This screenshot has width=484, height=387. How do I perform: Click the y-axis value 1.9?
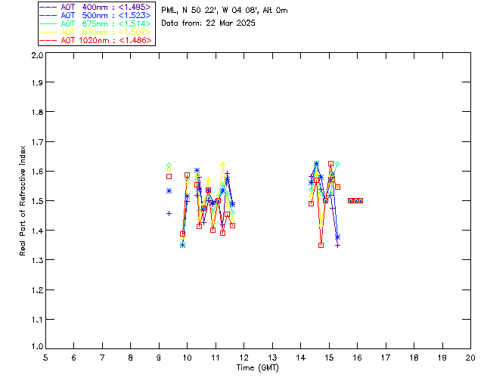tap(37, 82)
